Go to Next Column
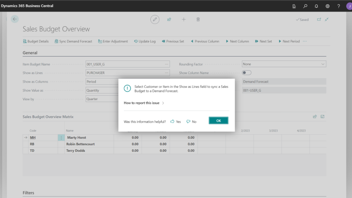This screenshot has height=198, width=352. [x=237, y=41]
